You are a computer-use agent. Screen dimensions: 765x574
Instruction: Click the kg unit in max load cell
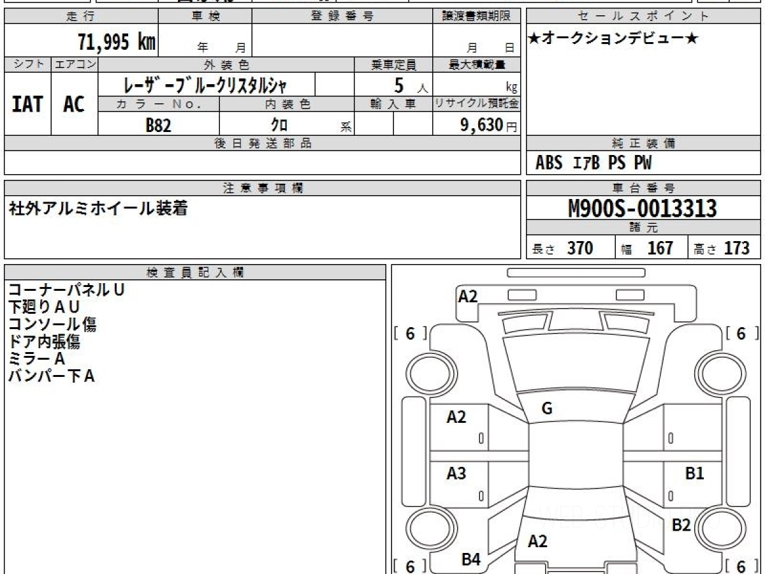511,89
